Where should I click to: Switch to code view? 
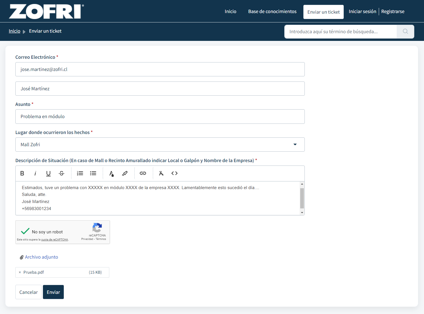pyautogui.click(x=174, y=173)
